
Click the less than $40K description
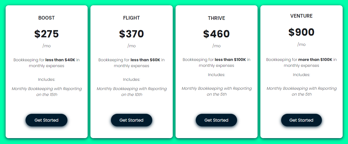click(60, 60)
